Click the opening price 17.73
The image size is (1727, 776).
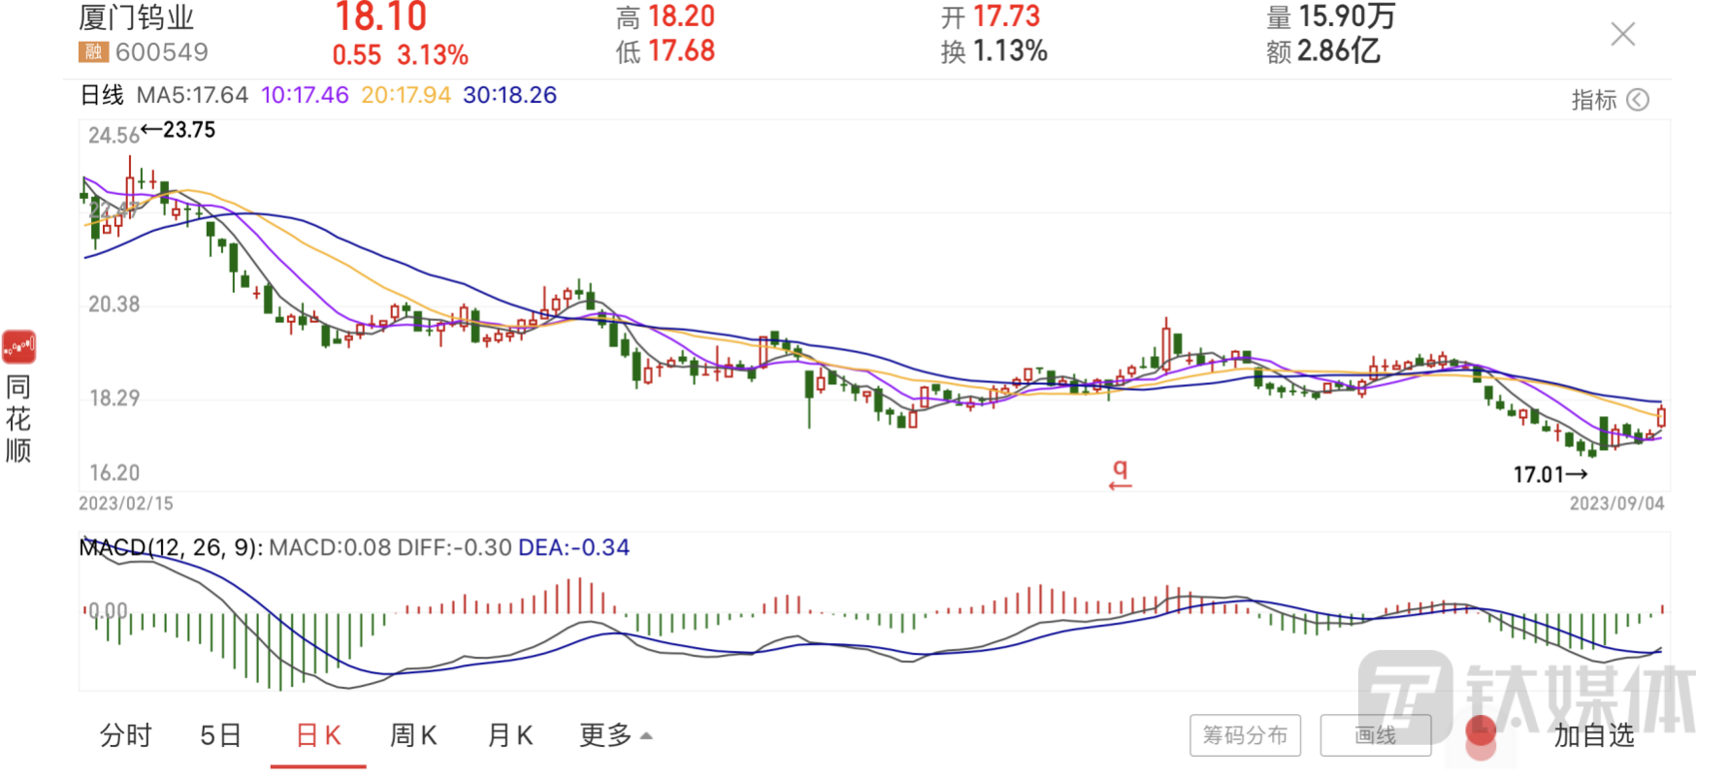[1006, 16]
